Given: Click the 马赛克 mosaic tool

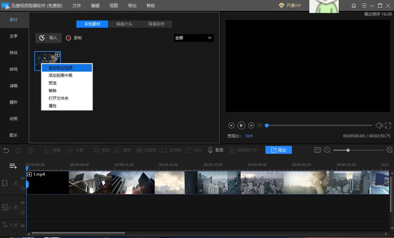Looking at the screenshot, I should click(x=146, y=150).
